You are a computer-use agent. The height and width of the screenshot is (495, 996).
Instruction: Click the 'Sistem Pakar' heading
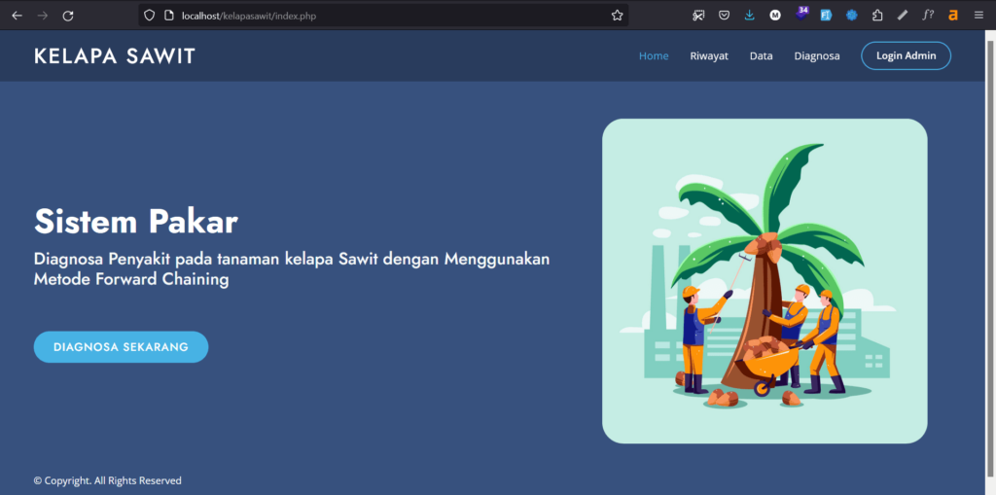tap(136, 222)
